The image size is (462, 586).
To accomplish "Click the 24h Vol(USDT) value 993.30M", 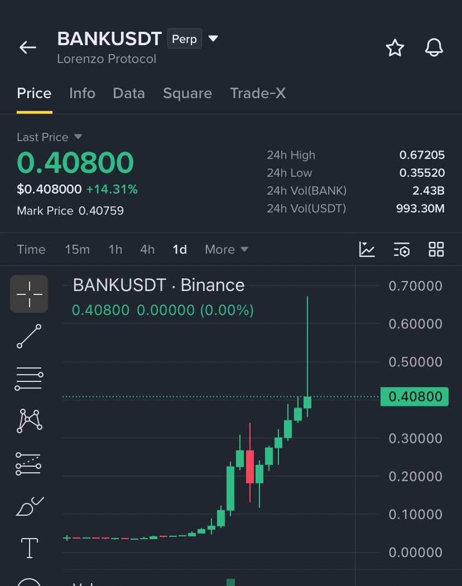I will 421,208.
